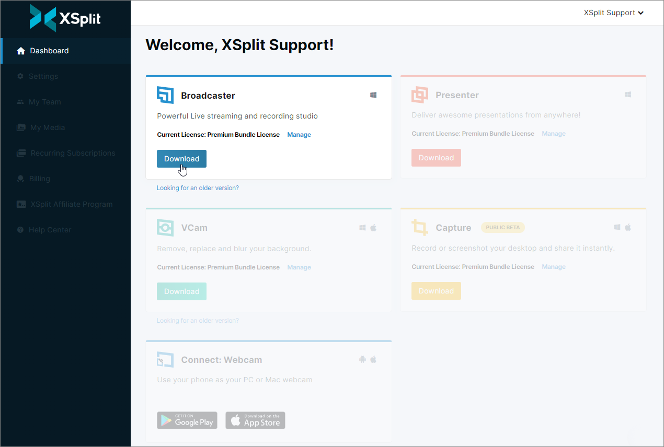Click the Welcome, XSplit Support! heading

pos(239,45)
